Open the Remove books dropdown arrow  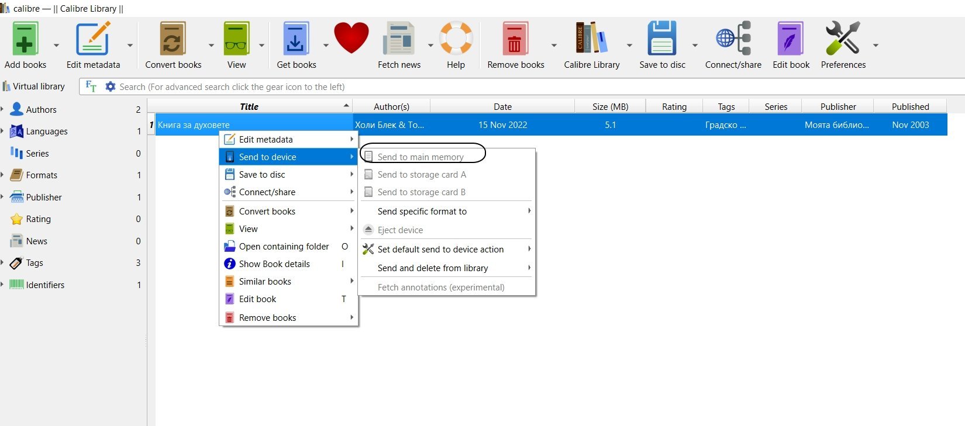click(x=554, y=45)
